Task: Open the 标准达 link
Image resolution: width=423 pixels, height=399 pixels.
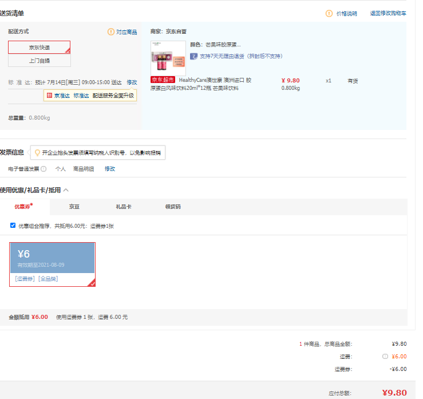Action: (81, 96)
